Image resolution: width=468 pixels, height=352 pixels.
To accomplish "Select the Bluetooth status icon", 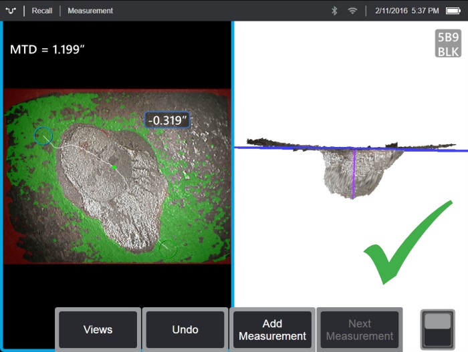I will 334,11.
